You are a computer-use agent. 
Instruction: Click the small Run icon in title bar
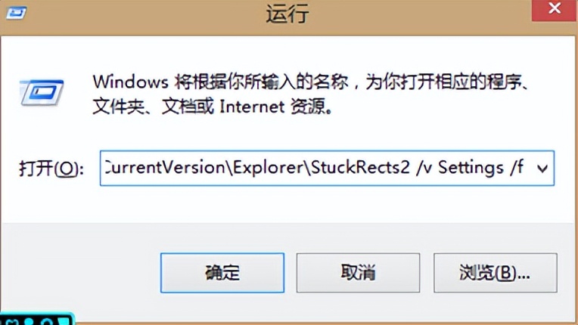(16, 13)
